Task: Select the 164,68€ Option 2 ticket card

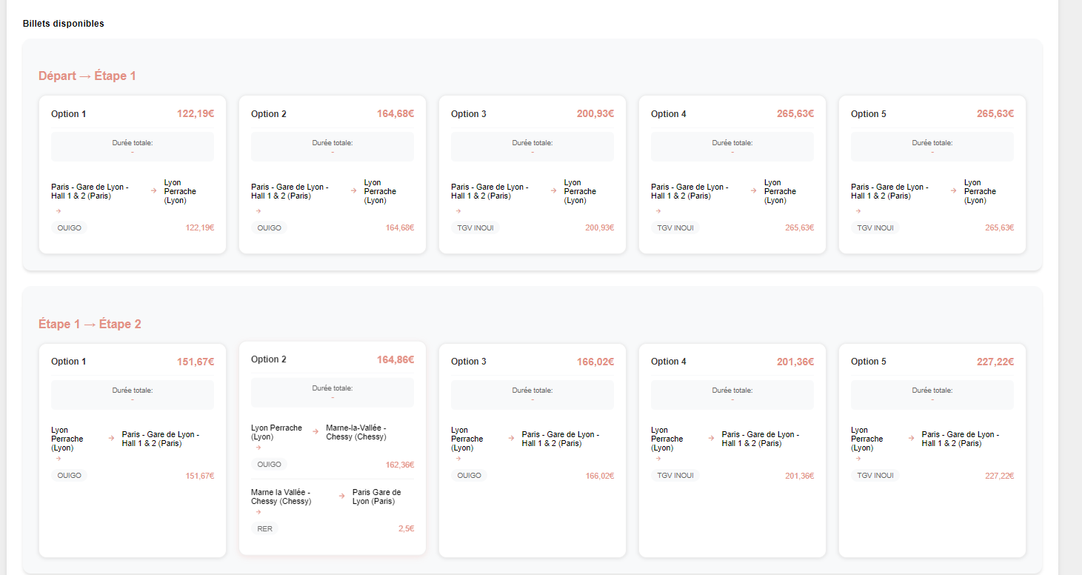Action: pyautogui.click(x=333, y=174)
